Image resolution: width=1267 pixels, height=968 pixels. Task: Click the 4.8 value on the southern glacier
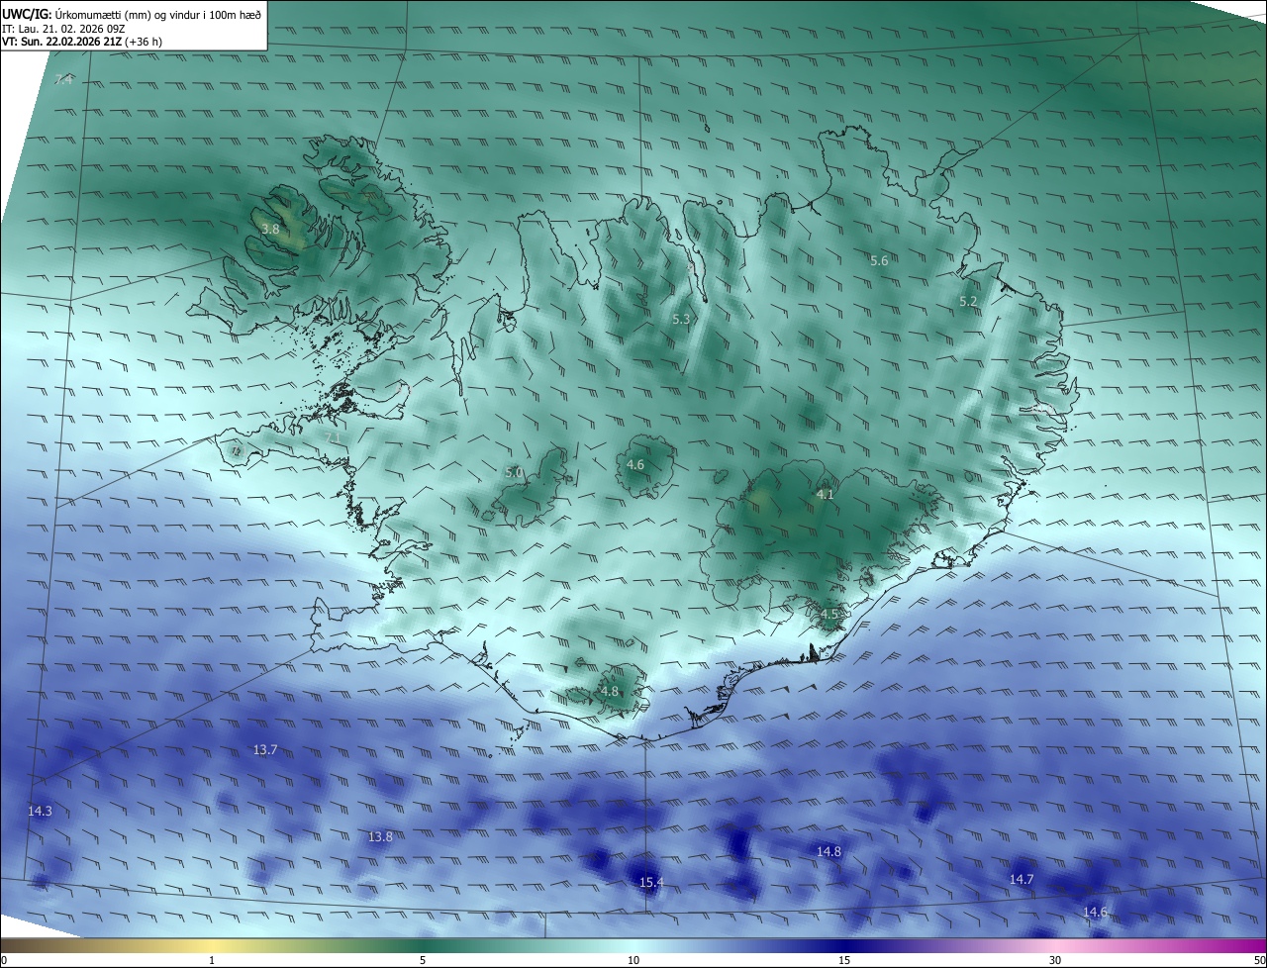pos(610,691)
